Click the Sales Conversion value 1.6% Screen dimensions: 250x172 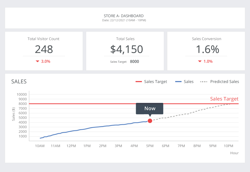[x=207, y=49]
